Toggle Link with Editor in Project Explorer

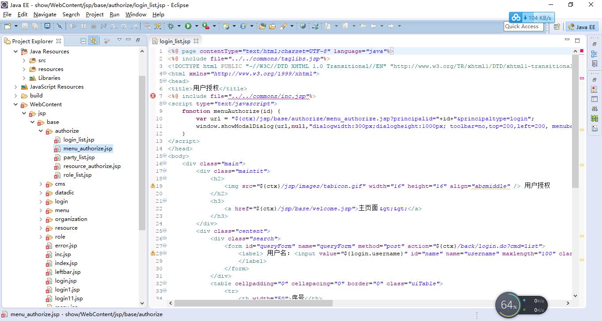point(93,41)
